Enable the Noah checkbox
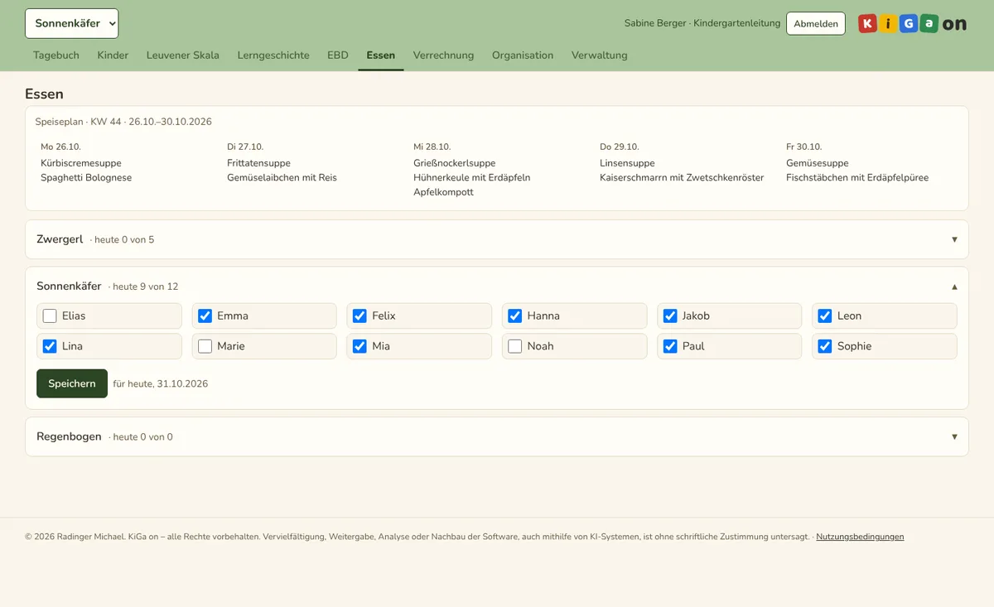Image resolution: width=994 pixels, height=607 pixels. pos(514,346)
